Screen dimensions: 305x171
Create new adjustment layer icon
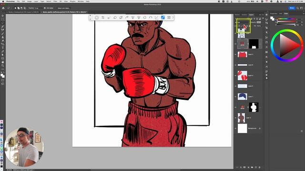[x=248, y=167]
